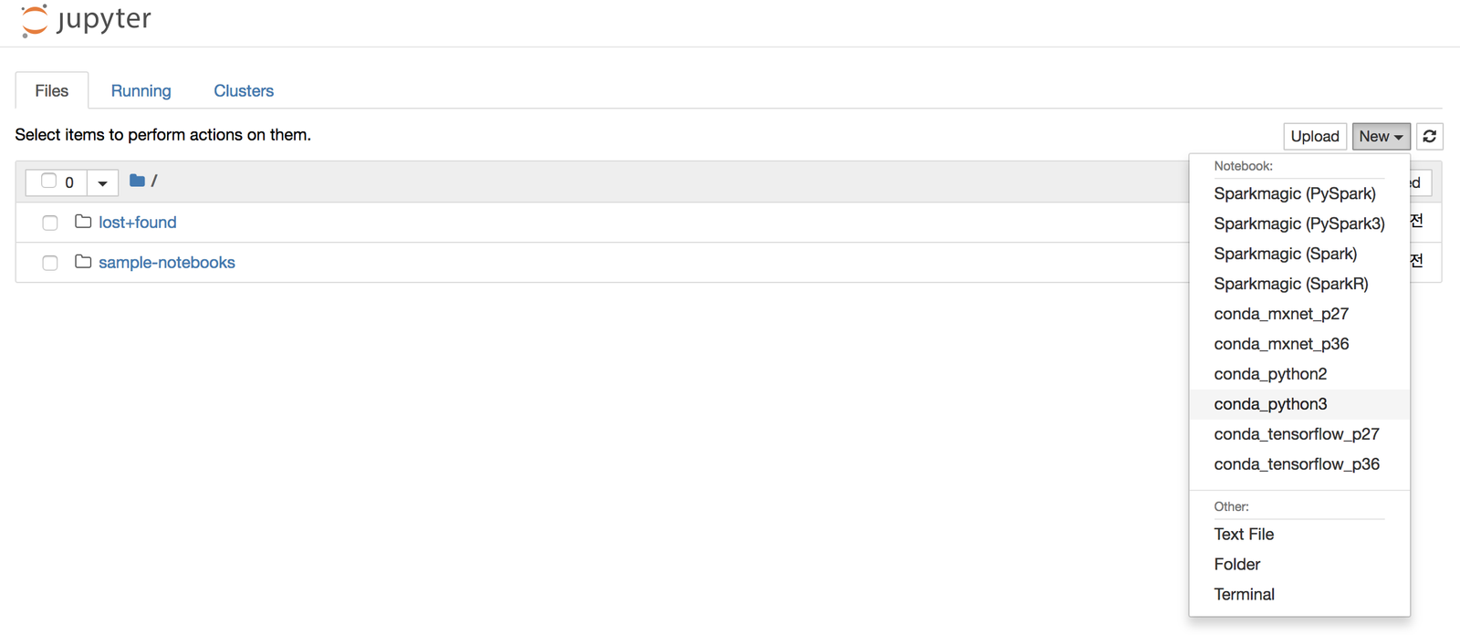Click the Jupyter logo icon
The height and width of the screenshot is (635, 1460).
tap(35, 20)
